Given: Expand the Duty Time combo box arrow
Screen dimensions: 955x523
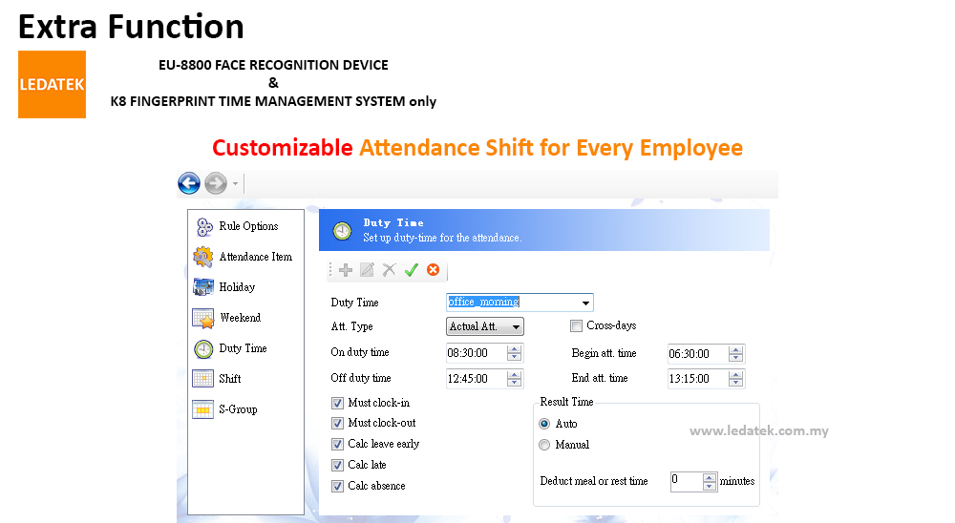Looking at the screenshot, I should pos(585,303).
